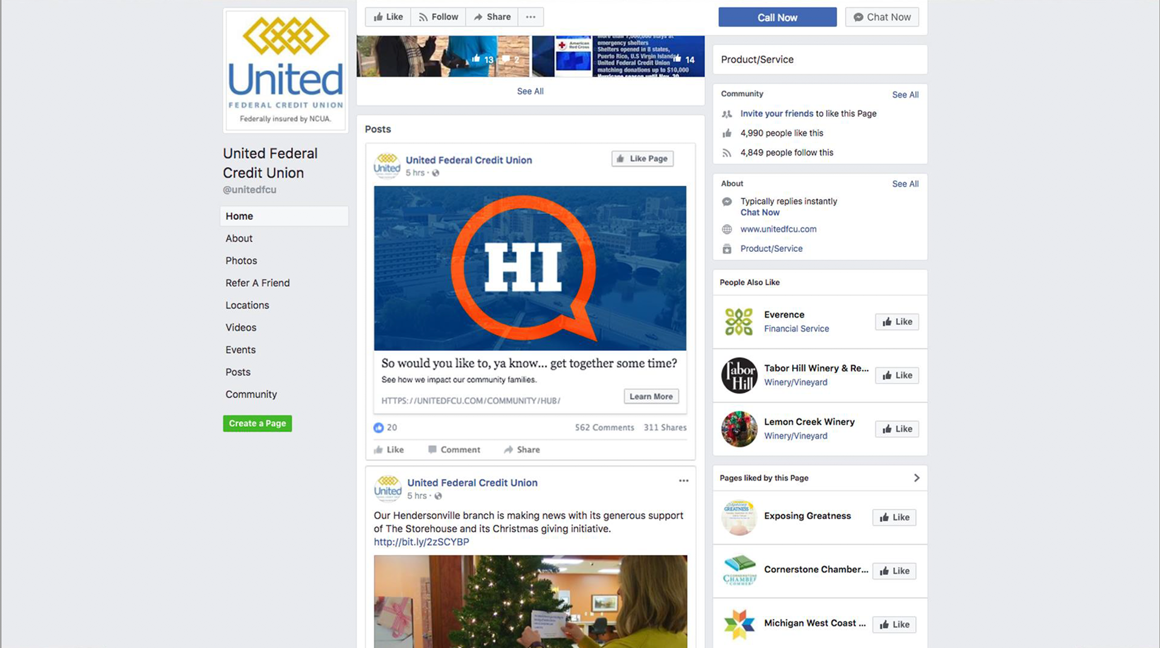The height and width of the screenshot is (648, 1160).
Task: Open www.unitedfcu.com website link
Action: 778,229
